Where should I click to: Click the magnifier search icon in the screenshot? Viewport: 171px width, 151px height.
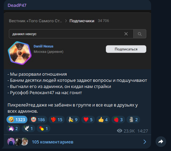tap(140, 34)
